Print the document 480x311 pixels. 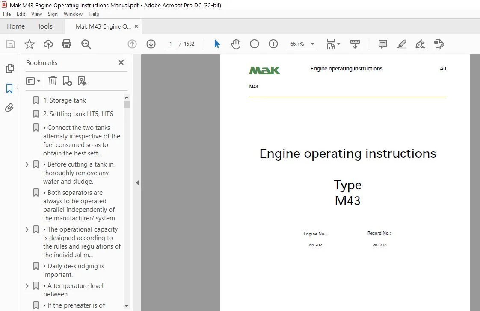pos(67,44)
